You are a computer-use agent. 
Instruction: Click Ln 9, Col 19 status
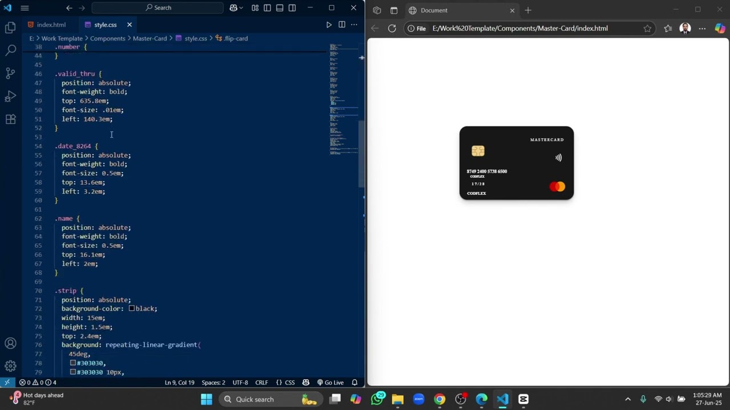click(180, 383)
